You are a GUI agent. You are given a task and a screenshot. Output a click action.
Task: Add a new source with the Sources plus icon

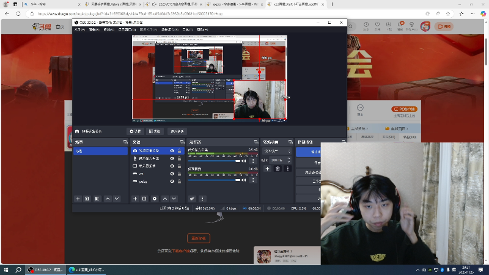coord(135,199)
